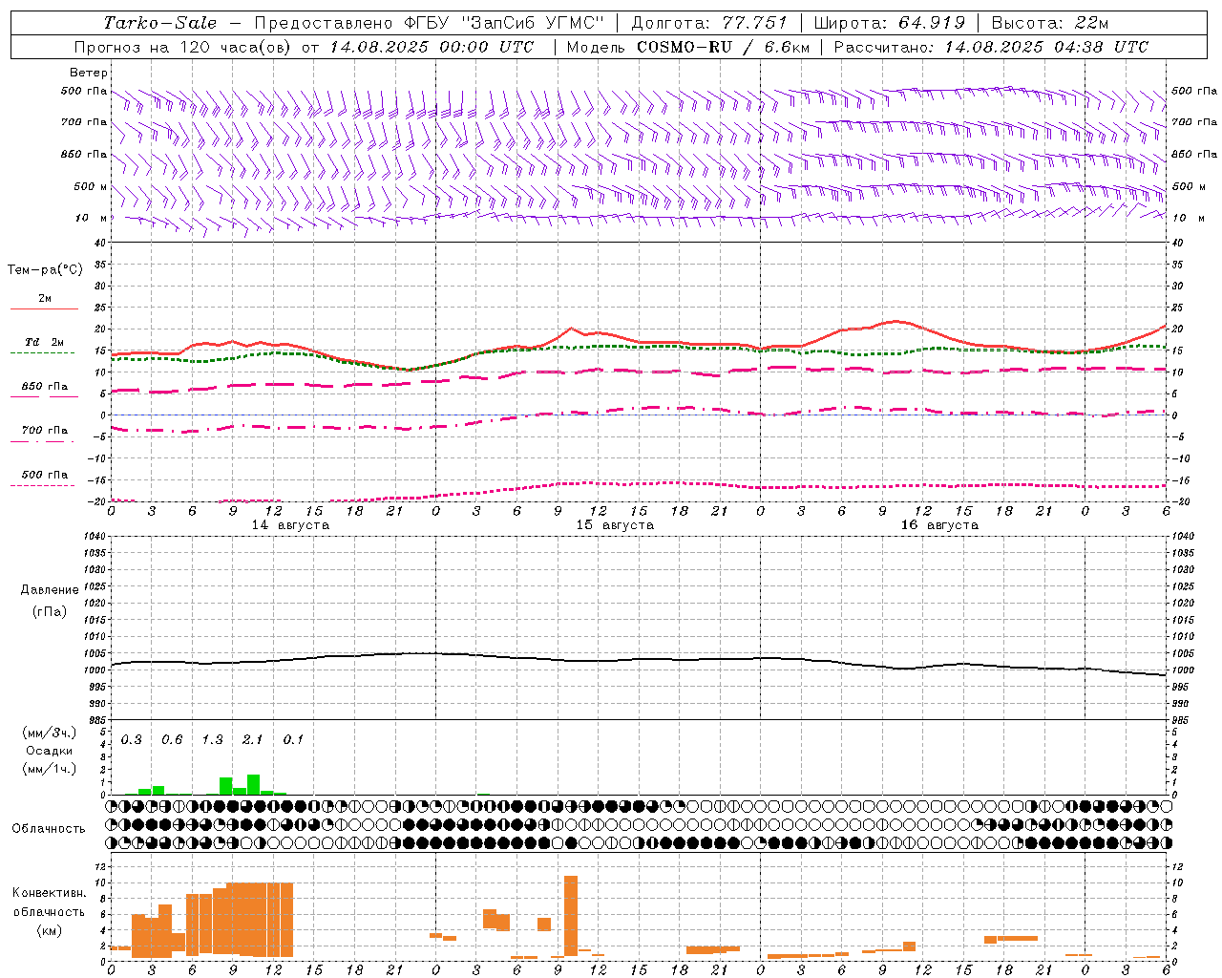Click the 'Тем-ра(°C)' temperature panel label
The width and height of the screenshot is (1222, 978).
pos(45,270)
